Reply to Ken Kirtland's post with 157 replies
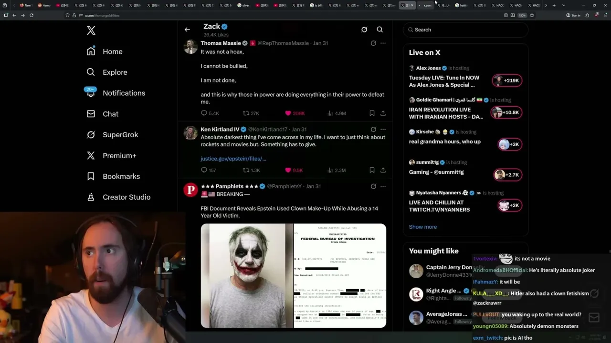 point(208,170)
